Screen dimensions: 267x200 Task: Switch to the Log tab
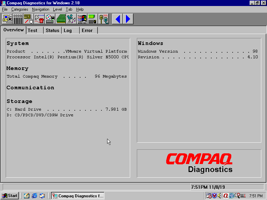(x=70, y=30)
